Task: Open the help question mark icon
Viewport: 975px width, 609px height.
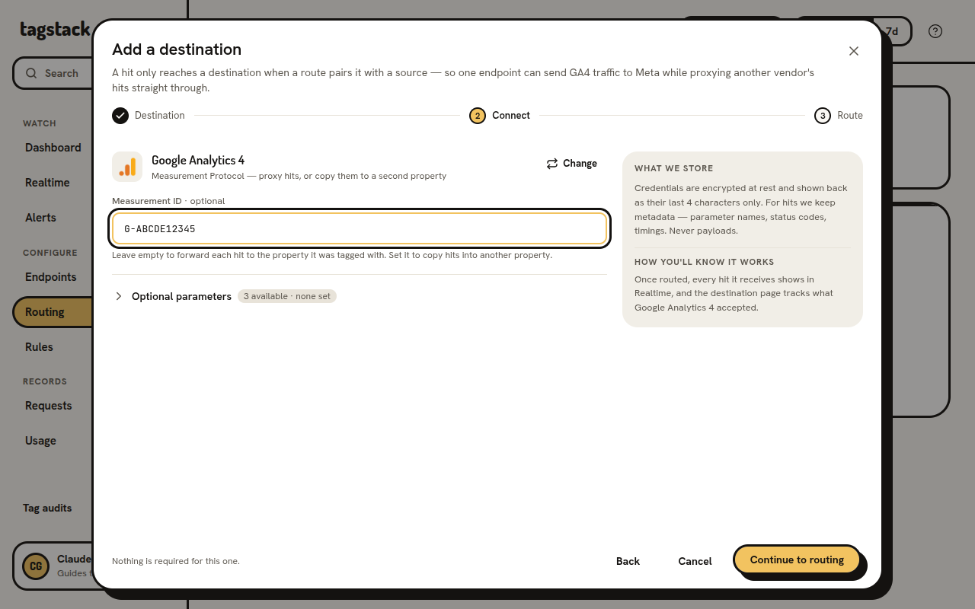Action: [x=935, y=31]
